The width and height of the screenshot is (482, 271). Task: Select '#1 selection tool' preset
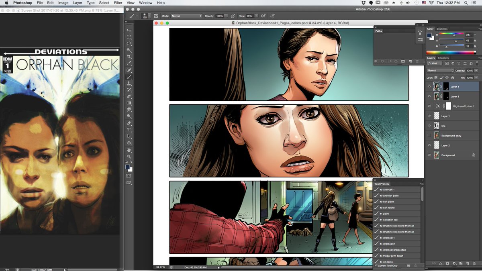click(397, 220)
